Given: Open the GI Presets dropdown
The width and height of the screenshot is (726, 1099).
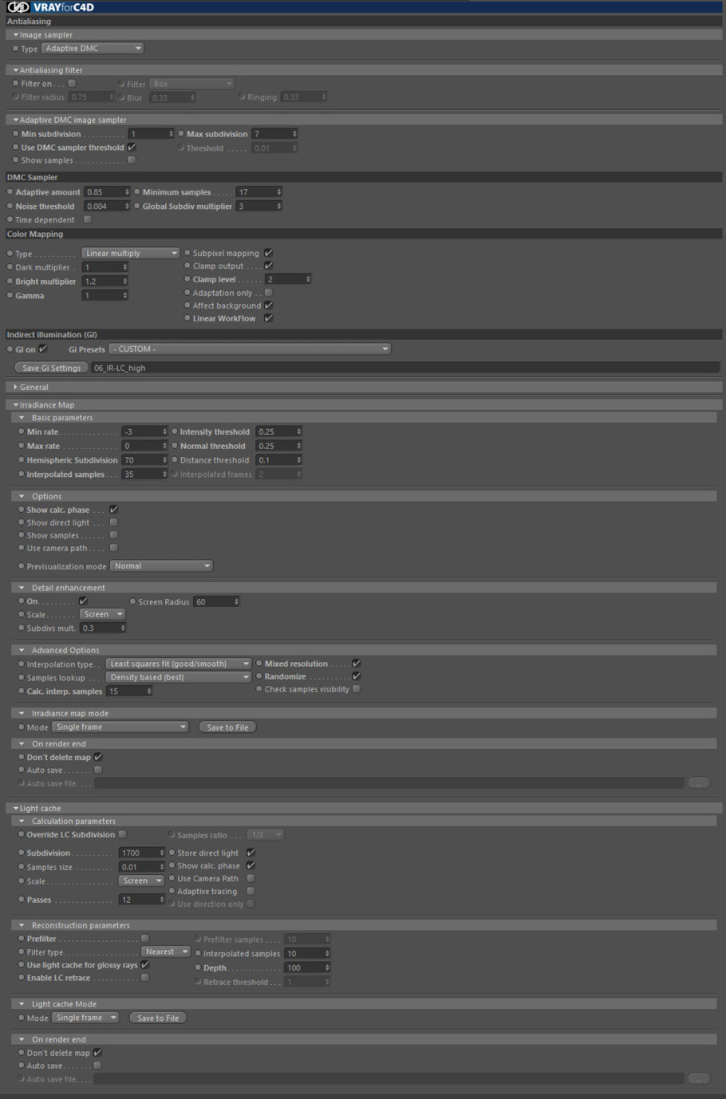Looking at the screenshot, I should (x=250, y=349).
